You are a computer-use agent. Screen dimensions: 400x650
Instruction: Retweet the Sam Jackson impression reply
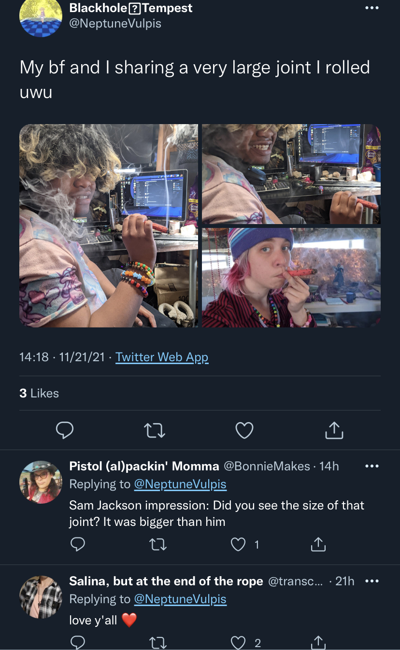pyautogui.click(x=157, y=545)
